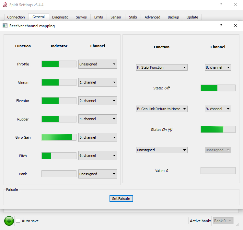
Task: Open the Throttle channel dropdown
Action: point(98,64)
